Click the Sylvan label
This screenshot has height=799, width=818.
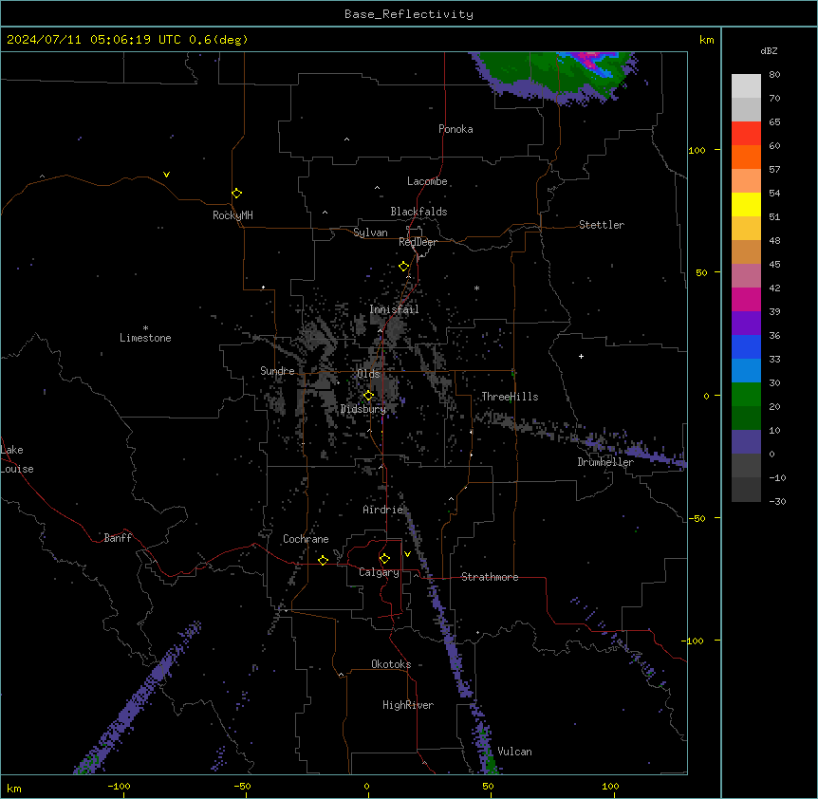[370, 232]
